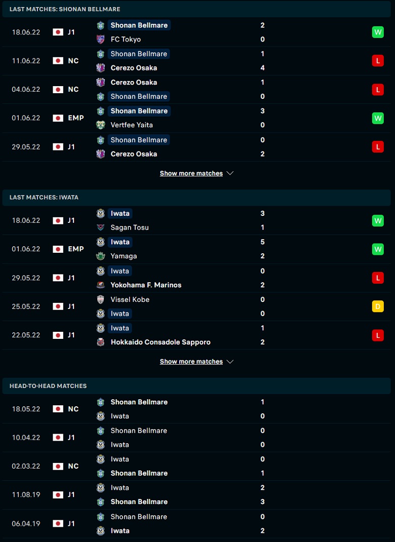
Task: Click the FC Tokyo team crest icon
Action: 101,40
